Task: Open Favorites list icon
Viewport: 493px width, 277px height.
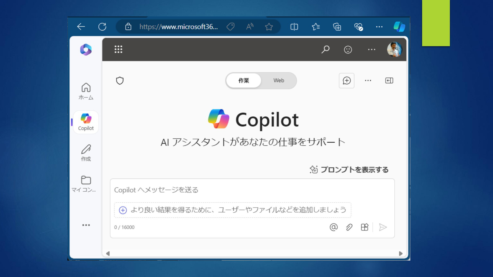Action: (316, 27)
